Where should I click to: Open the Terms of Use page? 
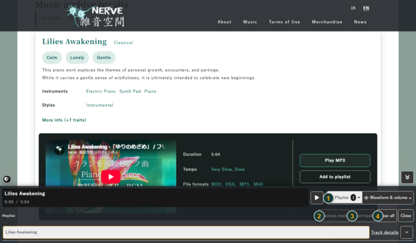pyautogui.click(x=285, y=22)
